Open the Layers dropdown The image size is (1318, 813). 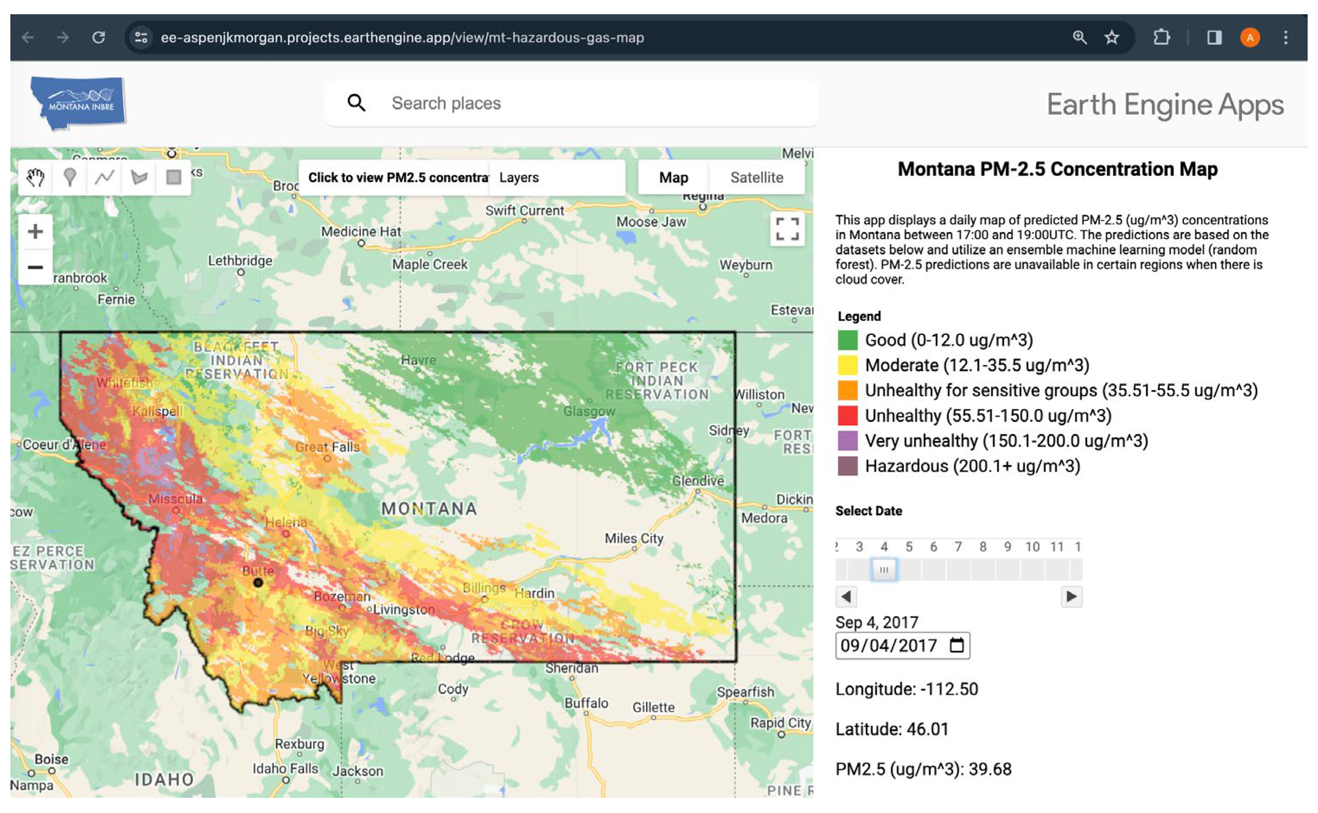point(519,178)
